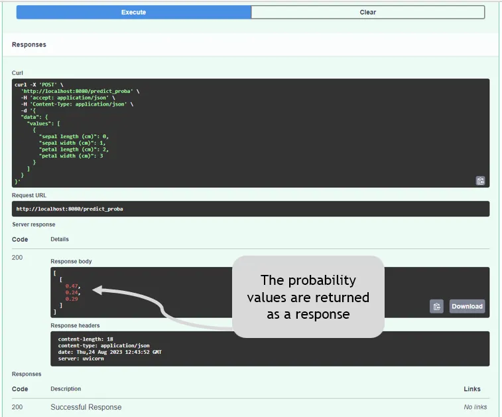This screenshot has height=417, width=502.
Task: Click the curl -X 'POST' line
Action: coord(38,84)
